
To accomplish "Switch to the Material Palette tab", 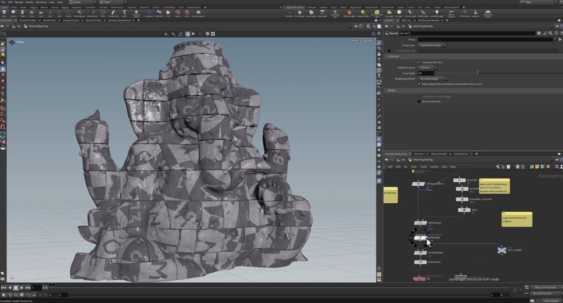I will (x=438, y=154).
